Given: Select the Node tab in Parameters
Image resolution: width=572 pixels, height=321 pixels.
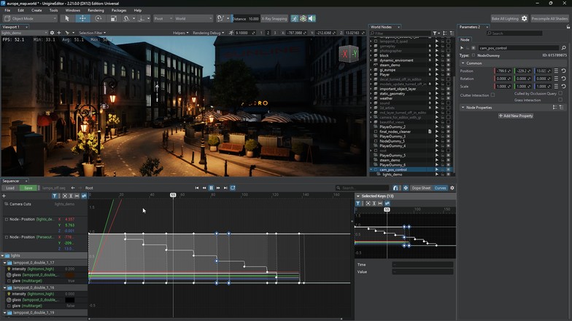Looking at the screenshot, I should [465, 39].
